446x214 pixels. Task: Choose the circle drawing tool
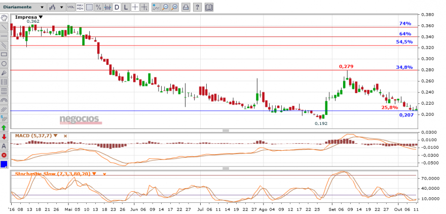[4, 64]
